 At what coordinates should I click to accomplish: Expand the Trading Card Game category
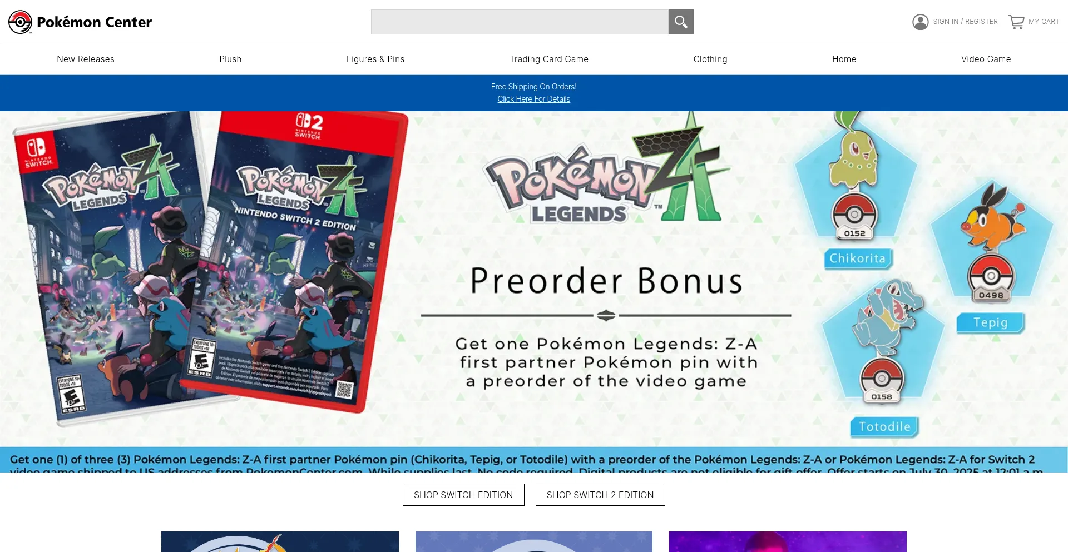point(549,59)
